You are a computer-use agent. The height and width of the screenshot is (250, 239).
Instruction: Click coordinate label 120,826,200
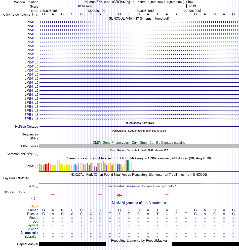(x=191, y=11)
